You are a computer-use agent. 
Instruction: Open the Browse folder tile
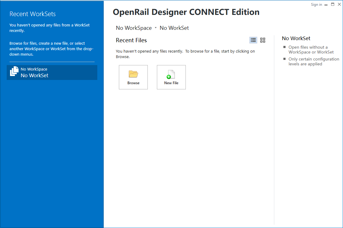click(x=133, y=77)
